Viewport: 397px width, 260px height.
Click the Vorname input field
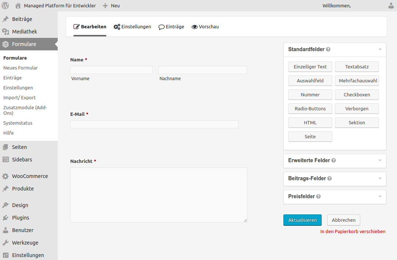coord(111,70)
